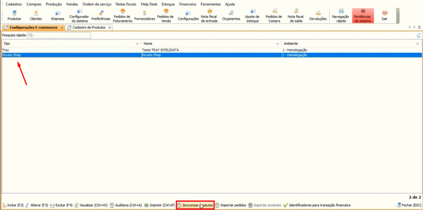Click Visualizar (Ctrl+W) button
The height and width of the screenshot is (210, 423).
(91, 205)
